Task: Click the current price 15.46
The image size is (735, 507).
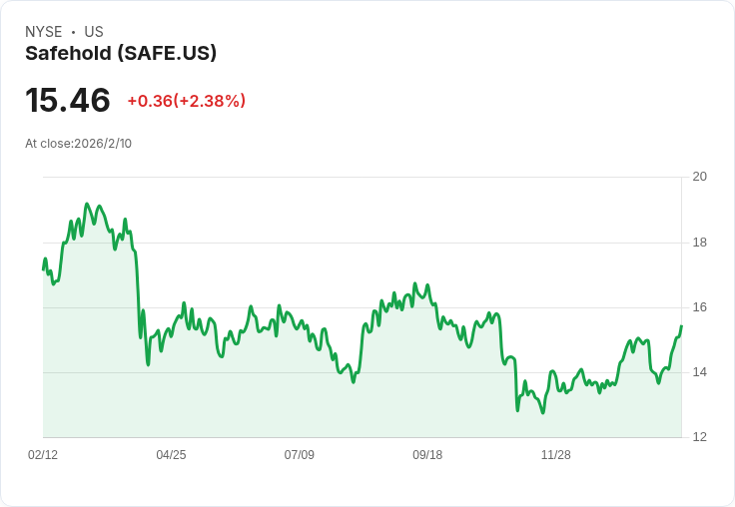Action: [x=68, y=101]
